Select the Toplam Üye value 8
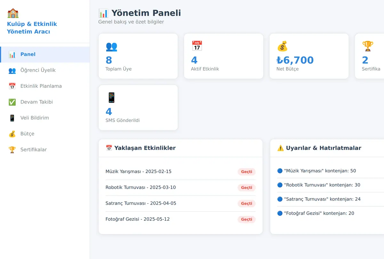 coord(109,60)
